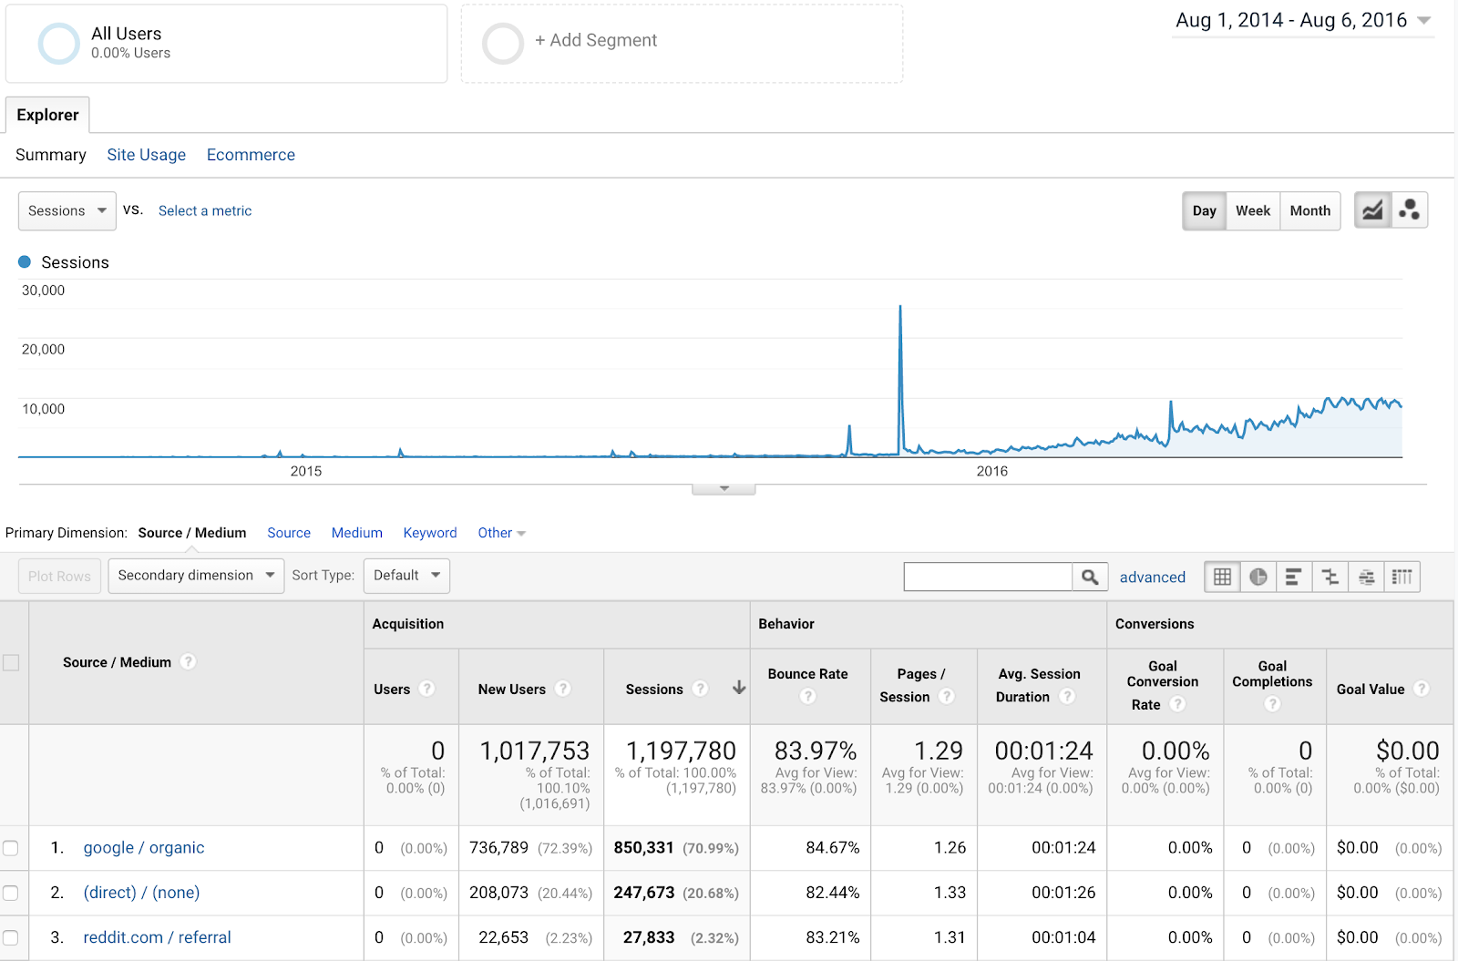The width and height of the screenshot is (1458, 961).
Task: Open help icon next to Users
Action: (x=426, y=689)
